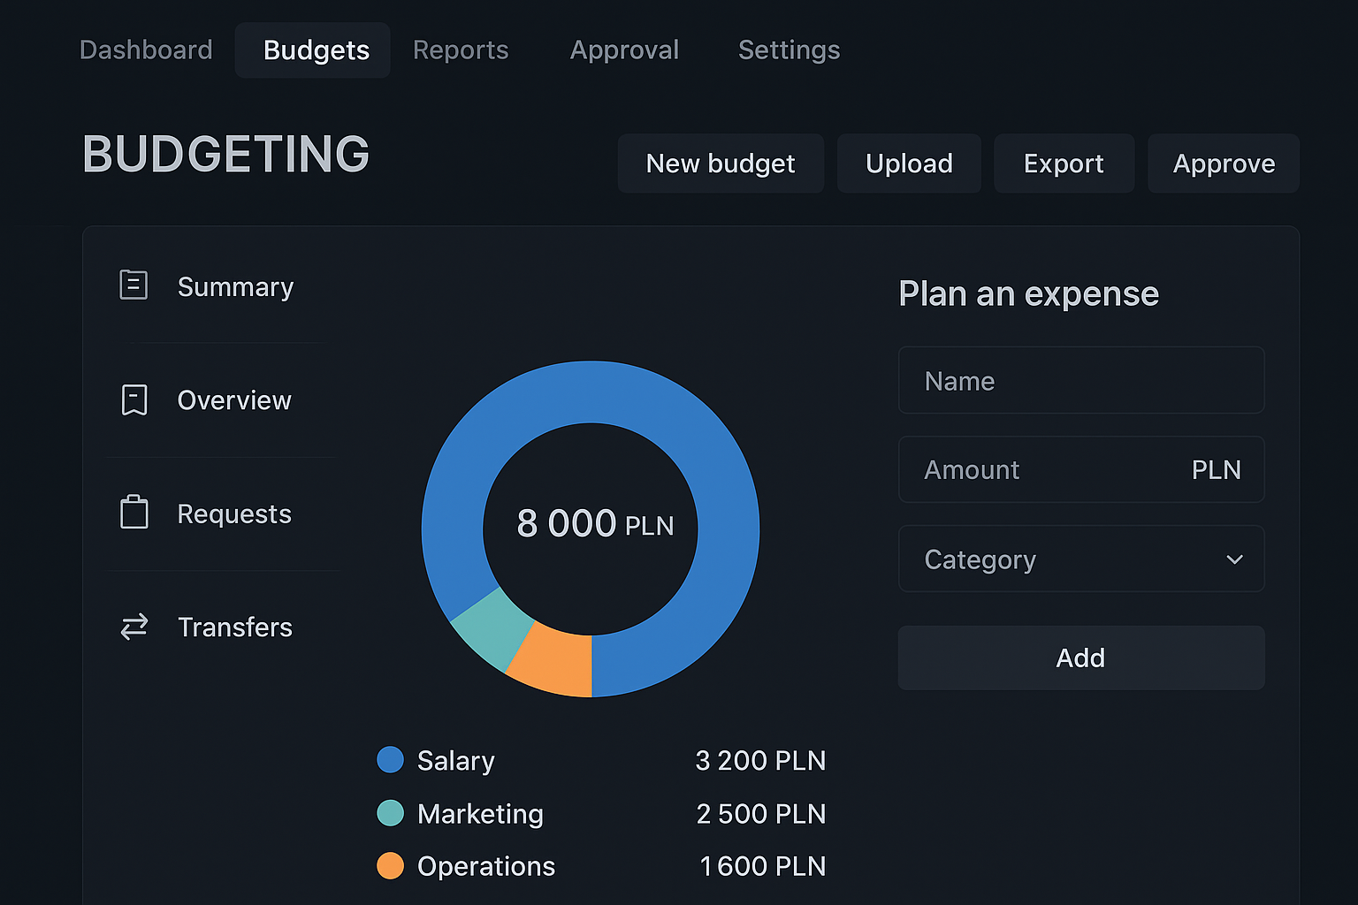Expand the Category dropdown chevron
Screen dimensions: 1358x905
coord(1234,559)
